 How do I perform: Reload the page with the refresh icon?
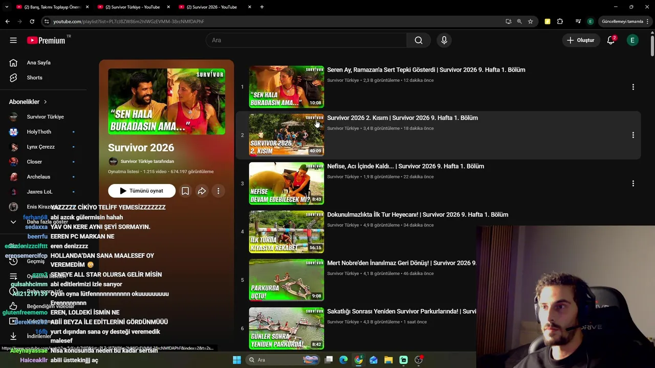pyautogui.click(x=32, y=21)
